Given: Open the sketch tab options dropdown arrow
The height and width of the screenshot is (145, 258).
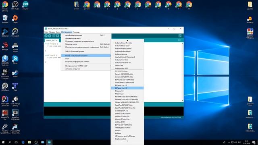Looking at the screenshot, I should tap(179, 40).
